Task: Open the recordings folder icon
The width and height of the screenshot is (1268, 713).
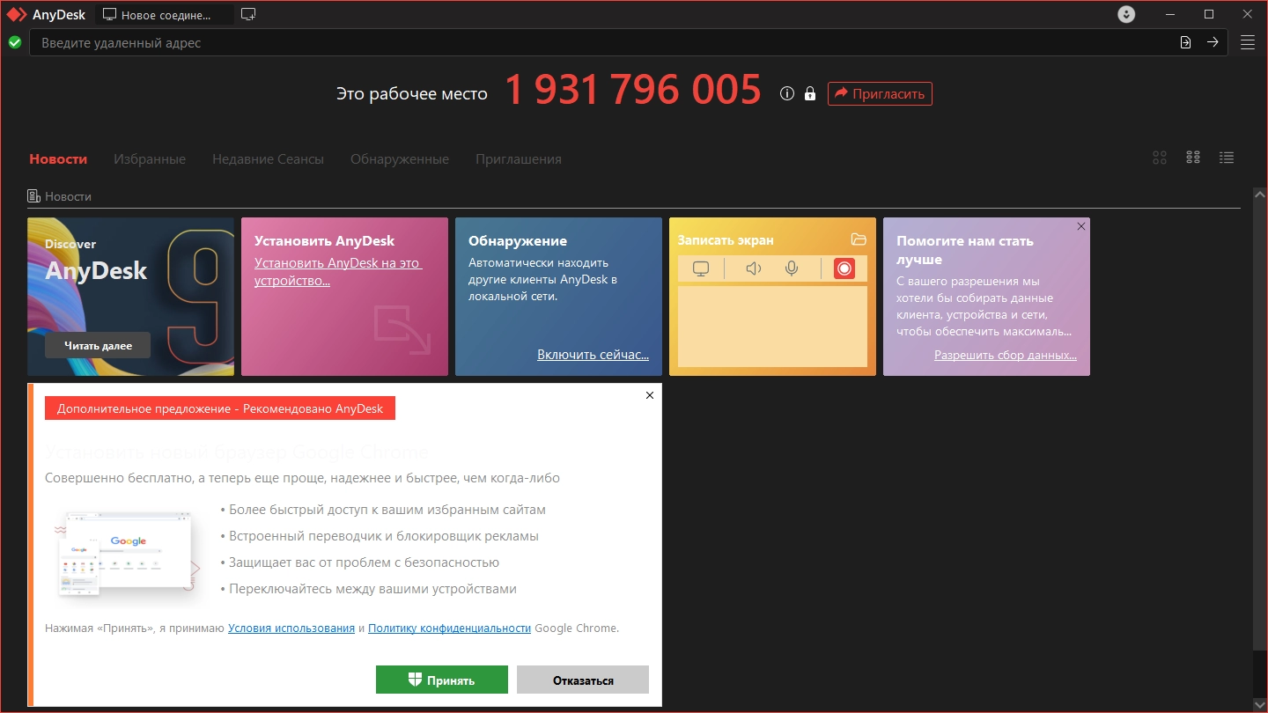Action: [x=859, y=239]
